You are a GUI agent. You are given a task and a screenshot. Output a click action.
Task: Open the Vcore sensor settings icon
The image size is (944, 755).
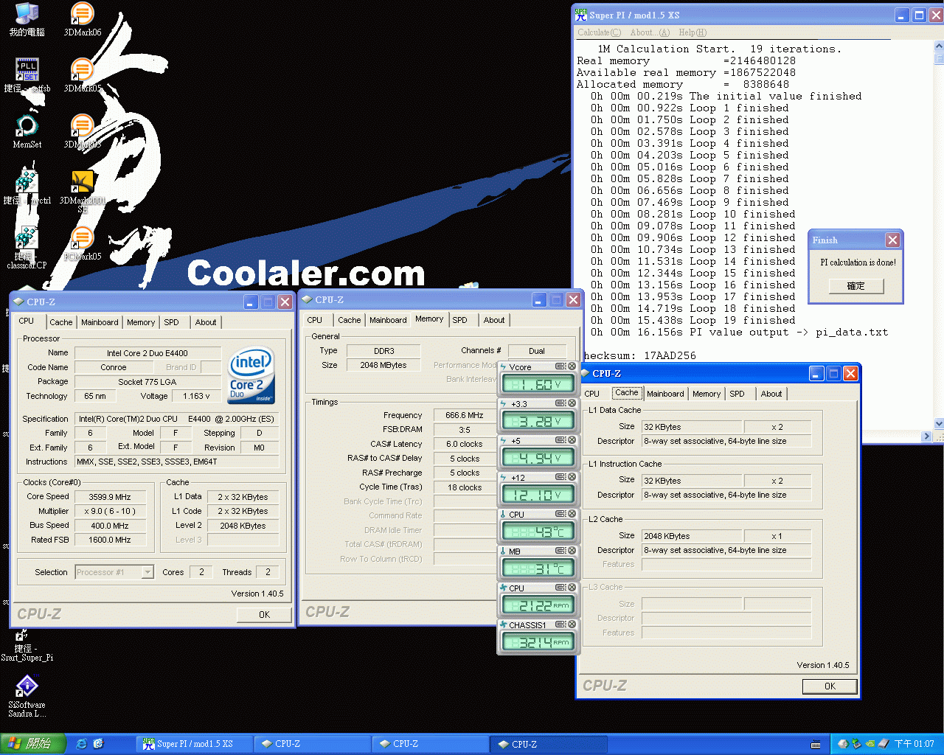tap(560, 366)
